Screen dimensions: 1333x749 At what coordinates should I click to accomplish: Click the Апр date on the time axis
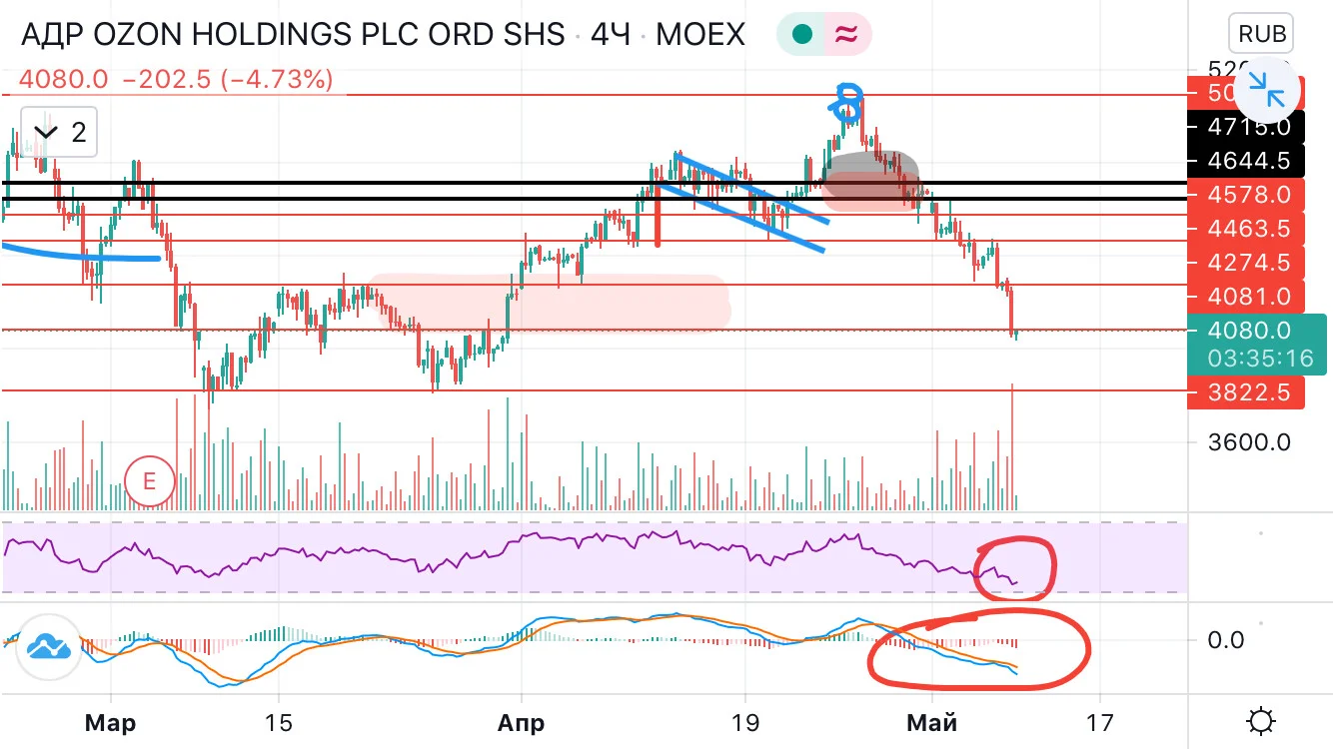coord(521,722)
